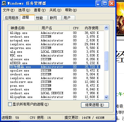Click the game image in background browser

click(120, 18)
